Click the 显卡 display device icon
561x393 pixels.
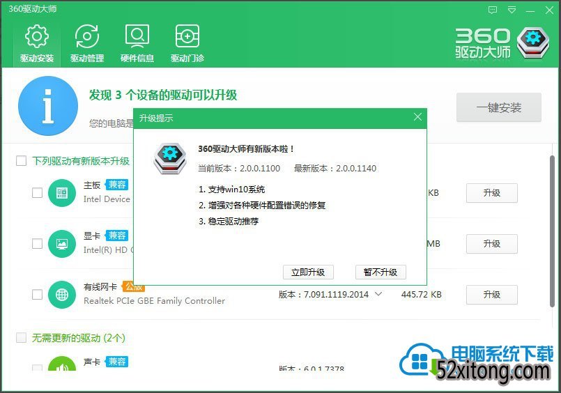pos(62,243)
